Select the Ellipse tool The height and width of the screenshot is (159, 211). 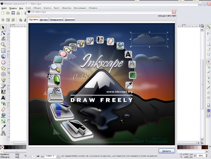[x=3, y=63]
